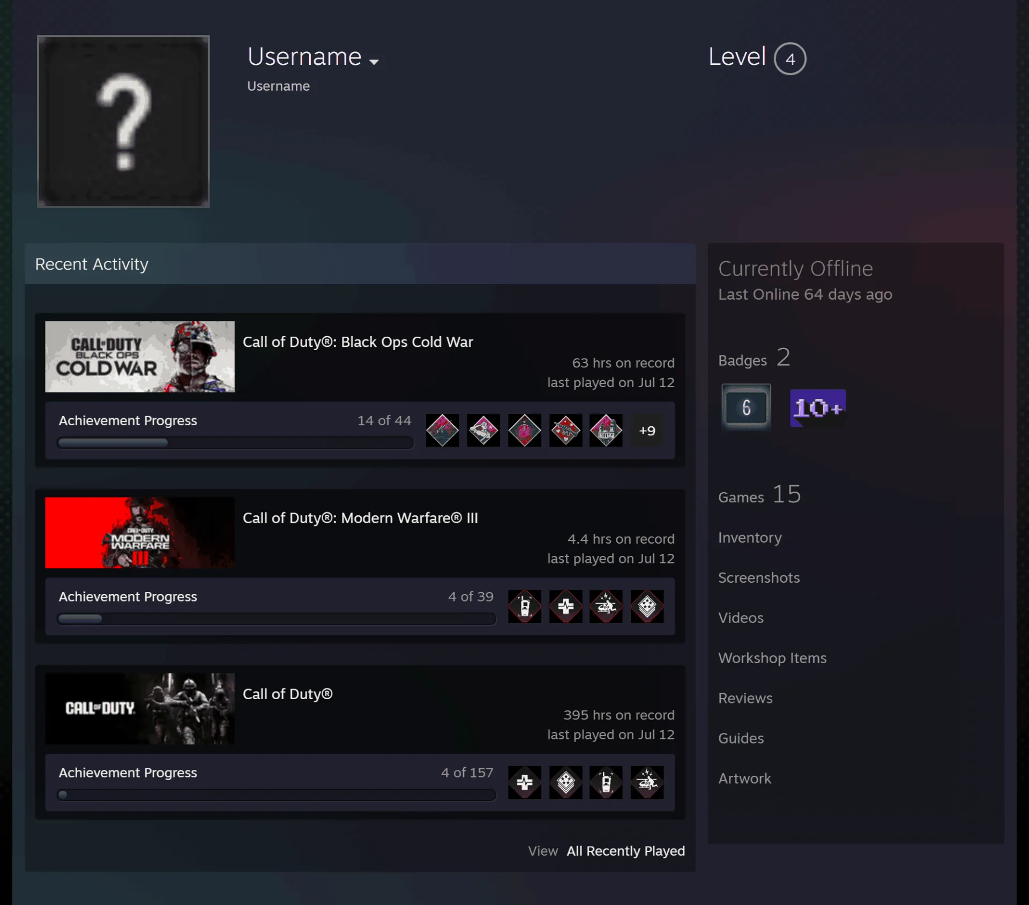The width and height of the screenshot is (1029, 905).
Task: Click Modern Warfare III radio achievement icon
Action: (525, 606)
